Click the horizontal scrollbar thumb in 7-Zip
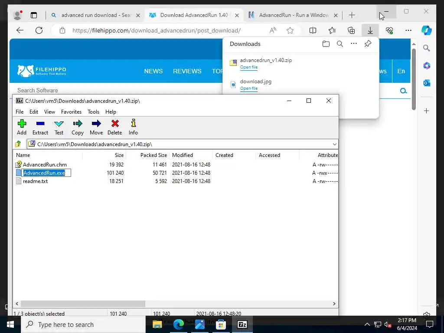Viewport: 444px width, 333px height. [x=83, y=304]
